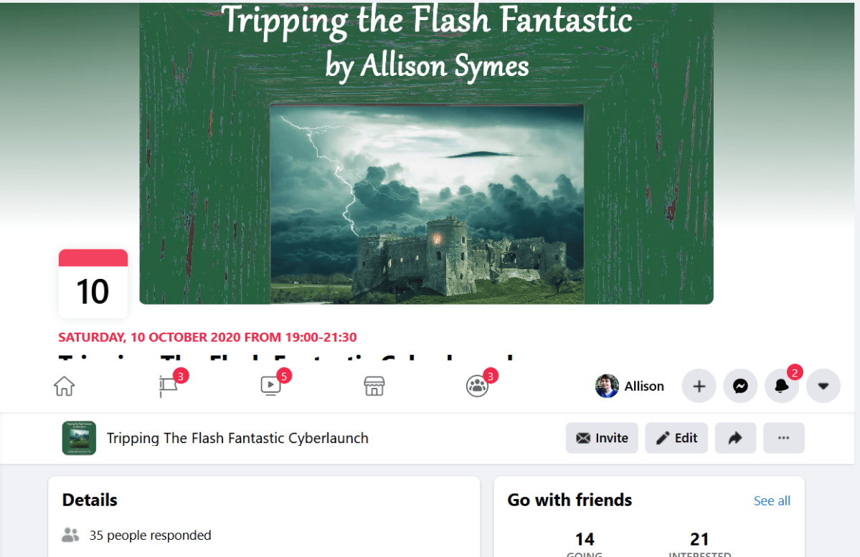Open the Marketplace storefront icon
This screenshot has height=557, width=860.
374,386
